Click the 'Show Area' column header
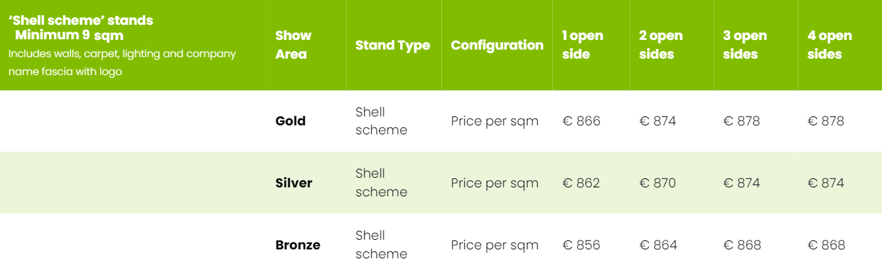 click(293, 45)
